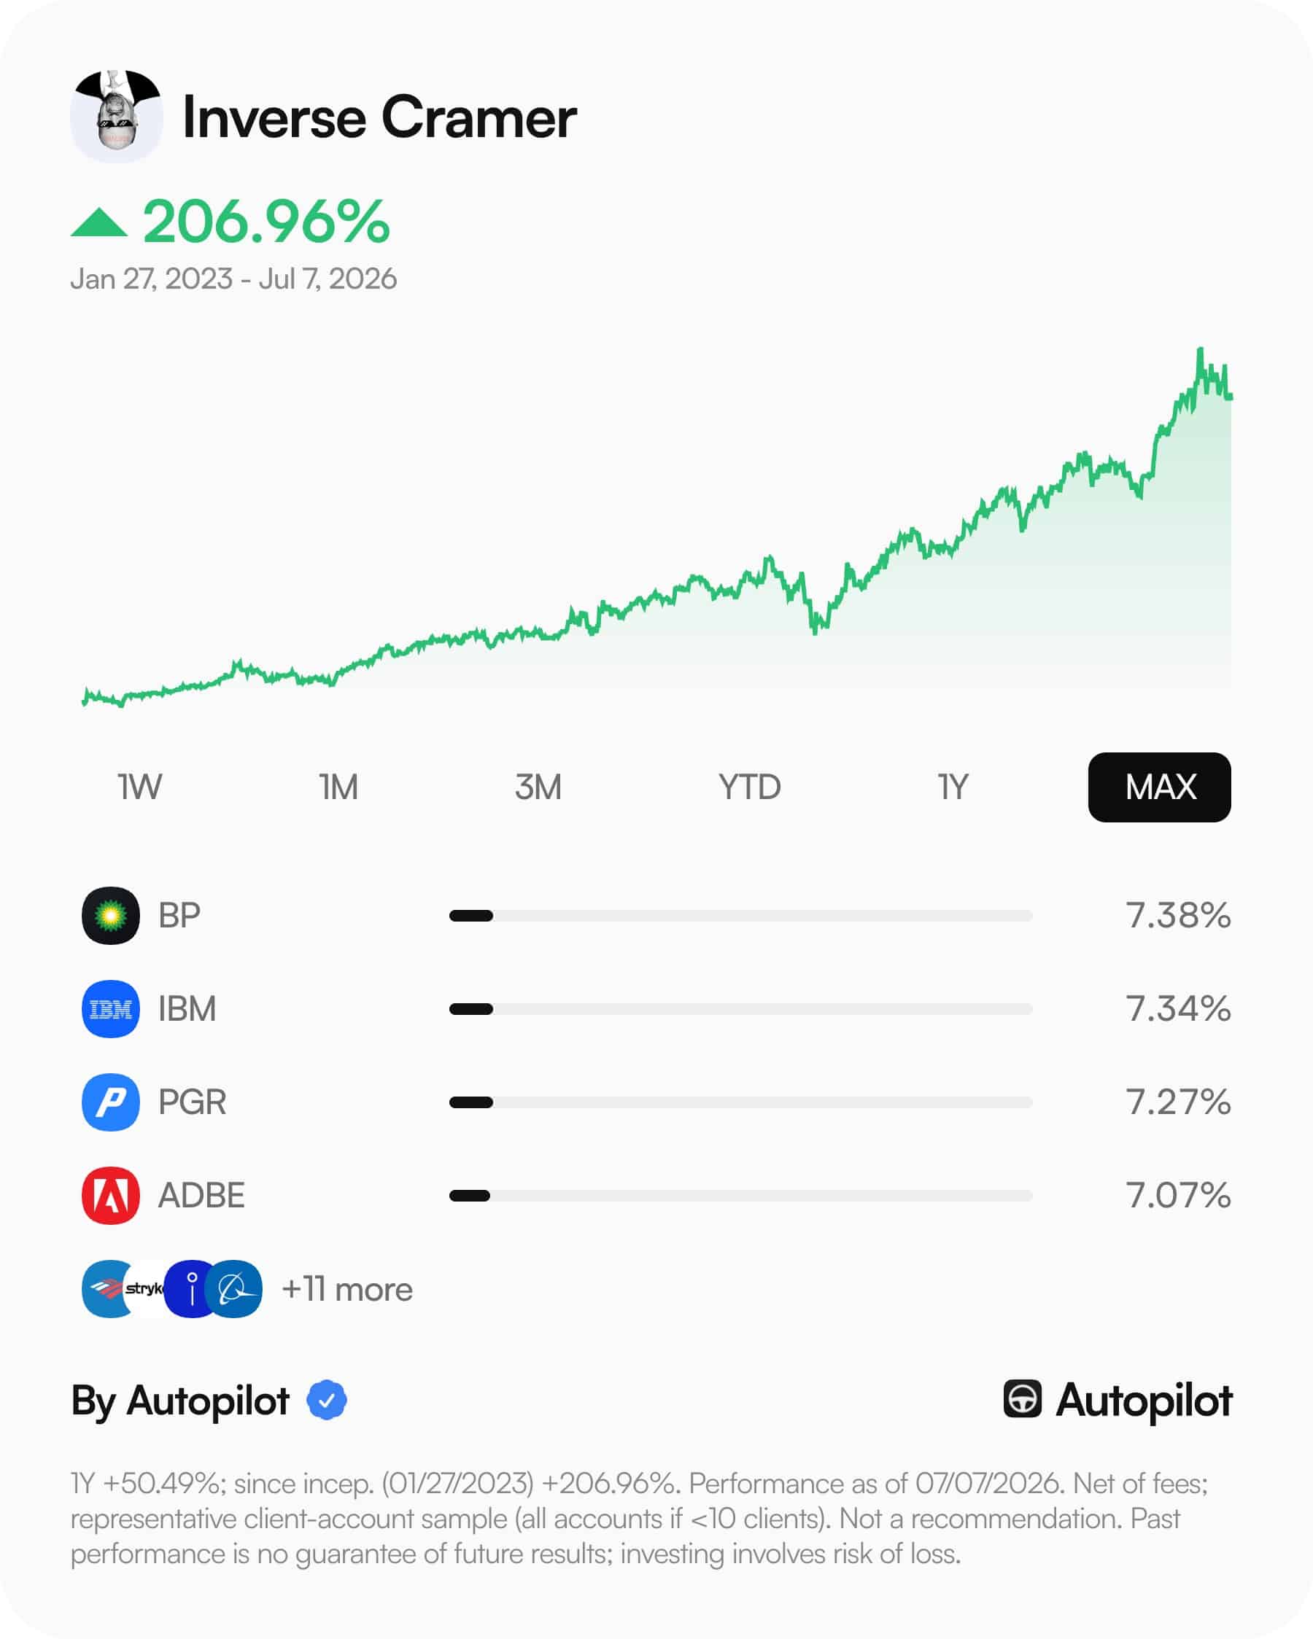The image size is (1313, 1639).
Task: Click the blue verified badge
Action: pyautogui.click(x=326, y=1401)
